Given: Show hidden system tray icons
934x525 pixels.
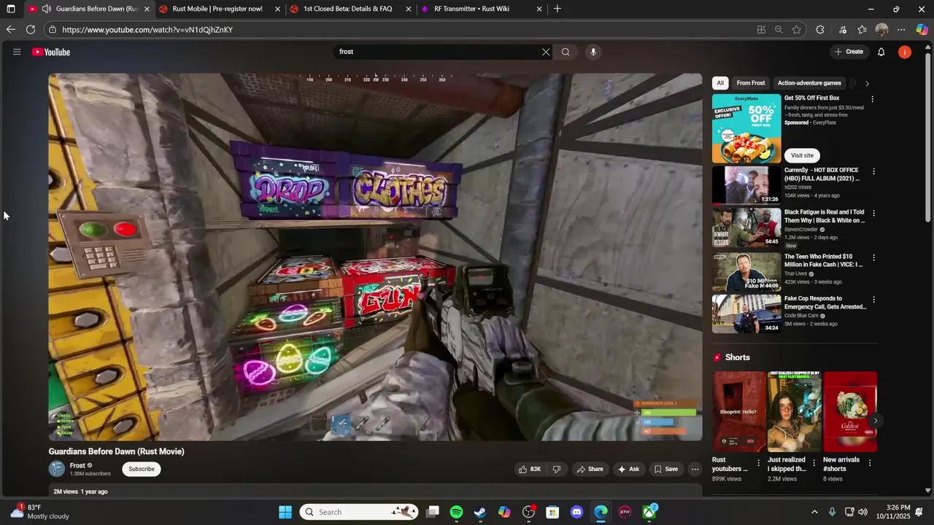Looking at the screenshot, I should (x=814, y=512).
